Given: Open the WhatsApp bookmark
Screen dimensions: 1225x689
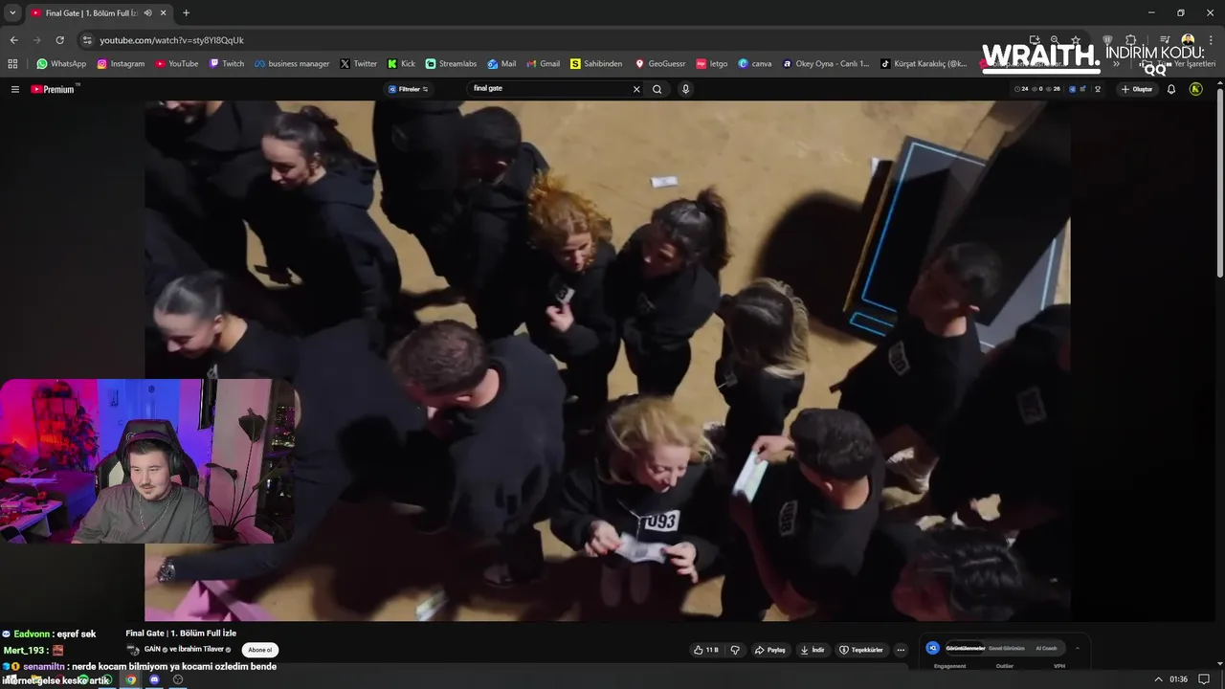Looking at the screenshot, I should click(x=61, y=64).
